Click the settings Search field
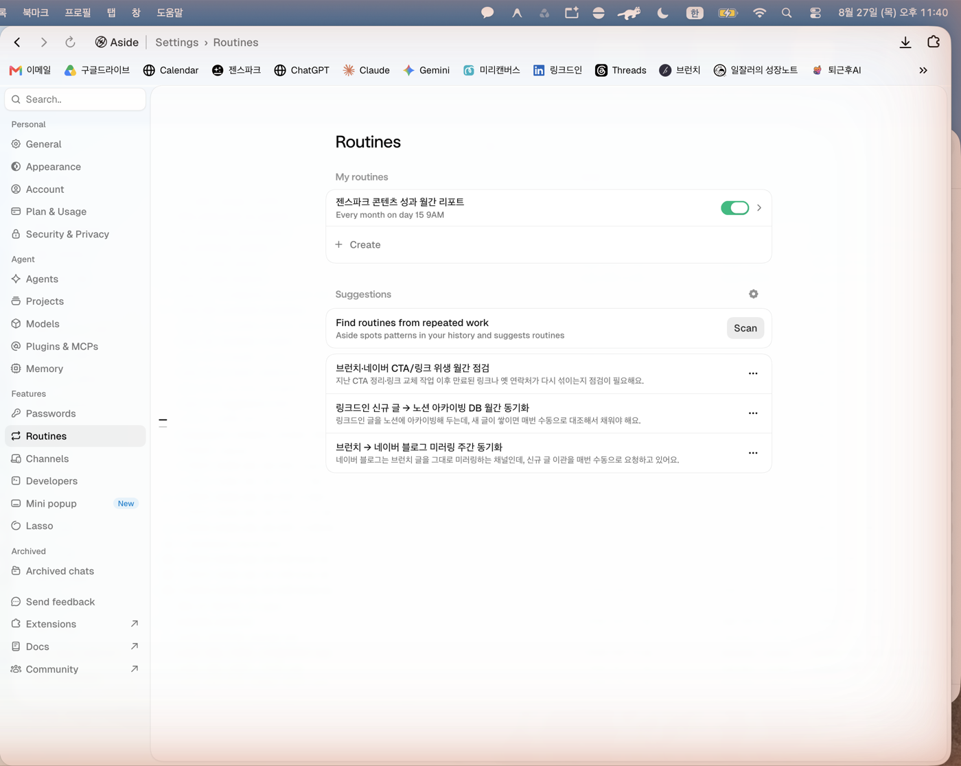 [x=76, y=100]
